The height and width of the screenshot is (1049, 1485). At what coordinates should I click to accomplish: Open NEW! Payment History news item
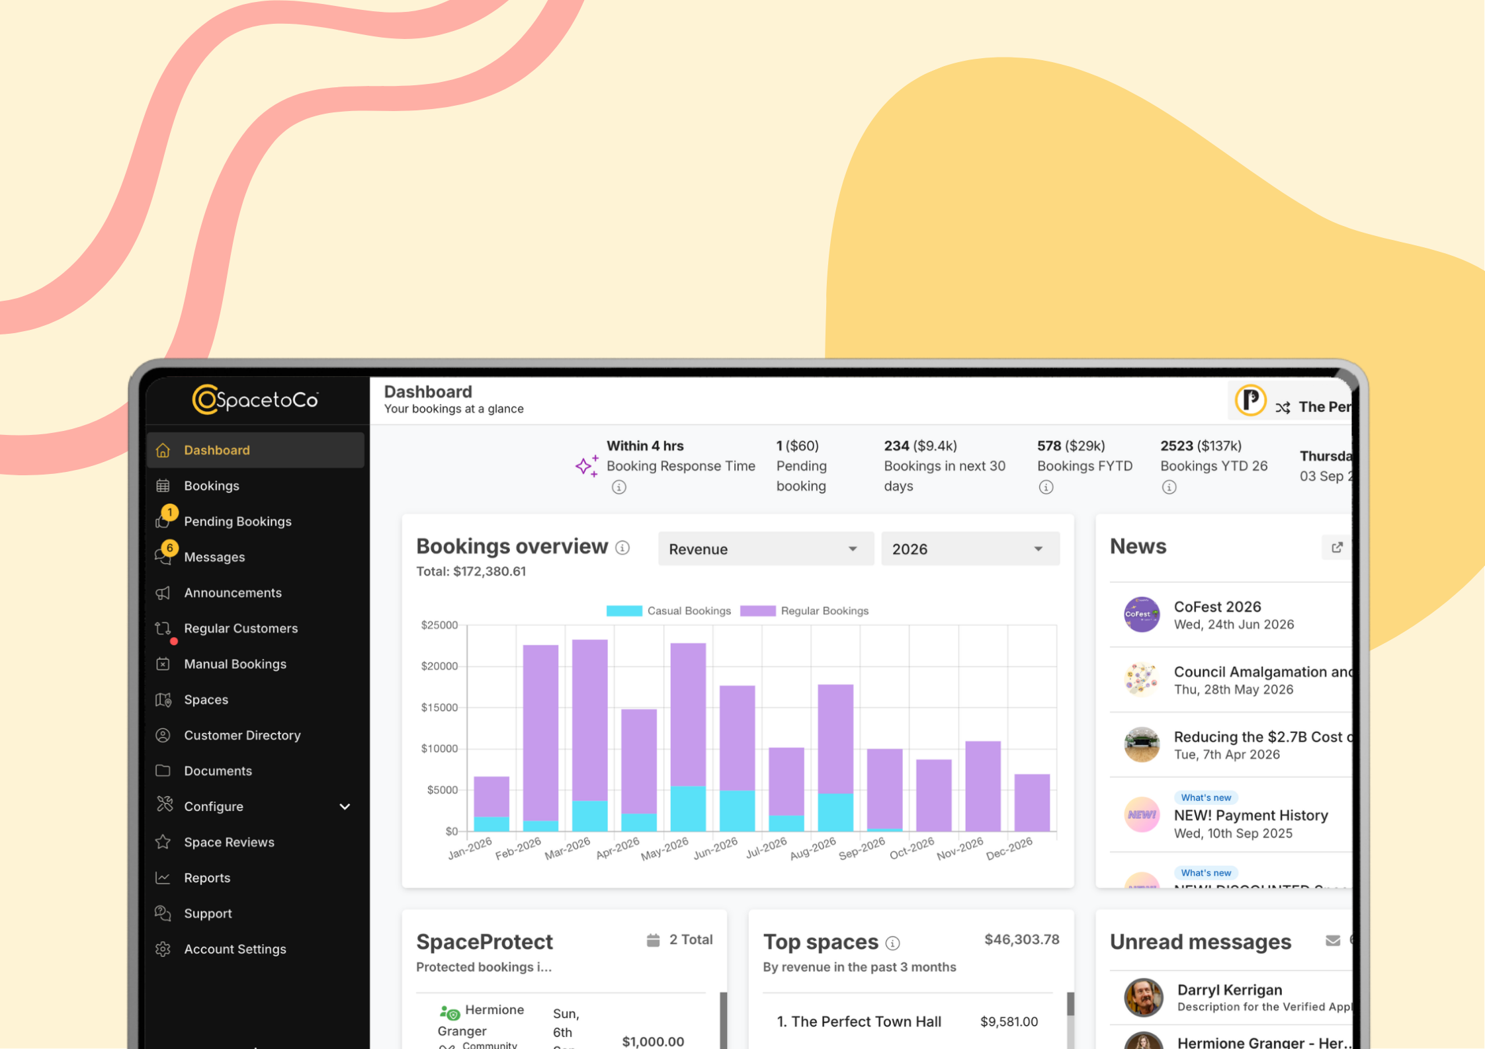1231,815
